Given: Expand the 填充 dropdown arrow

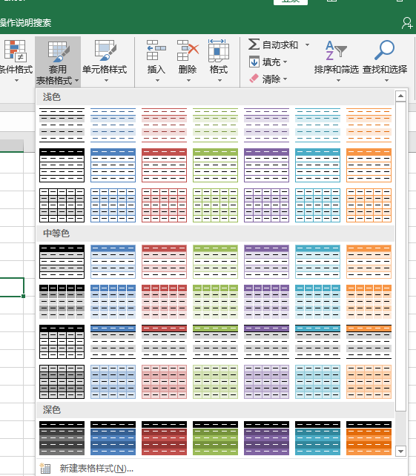Looking at the screenshot, I should pos(285,62).
